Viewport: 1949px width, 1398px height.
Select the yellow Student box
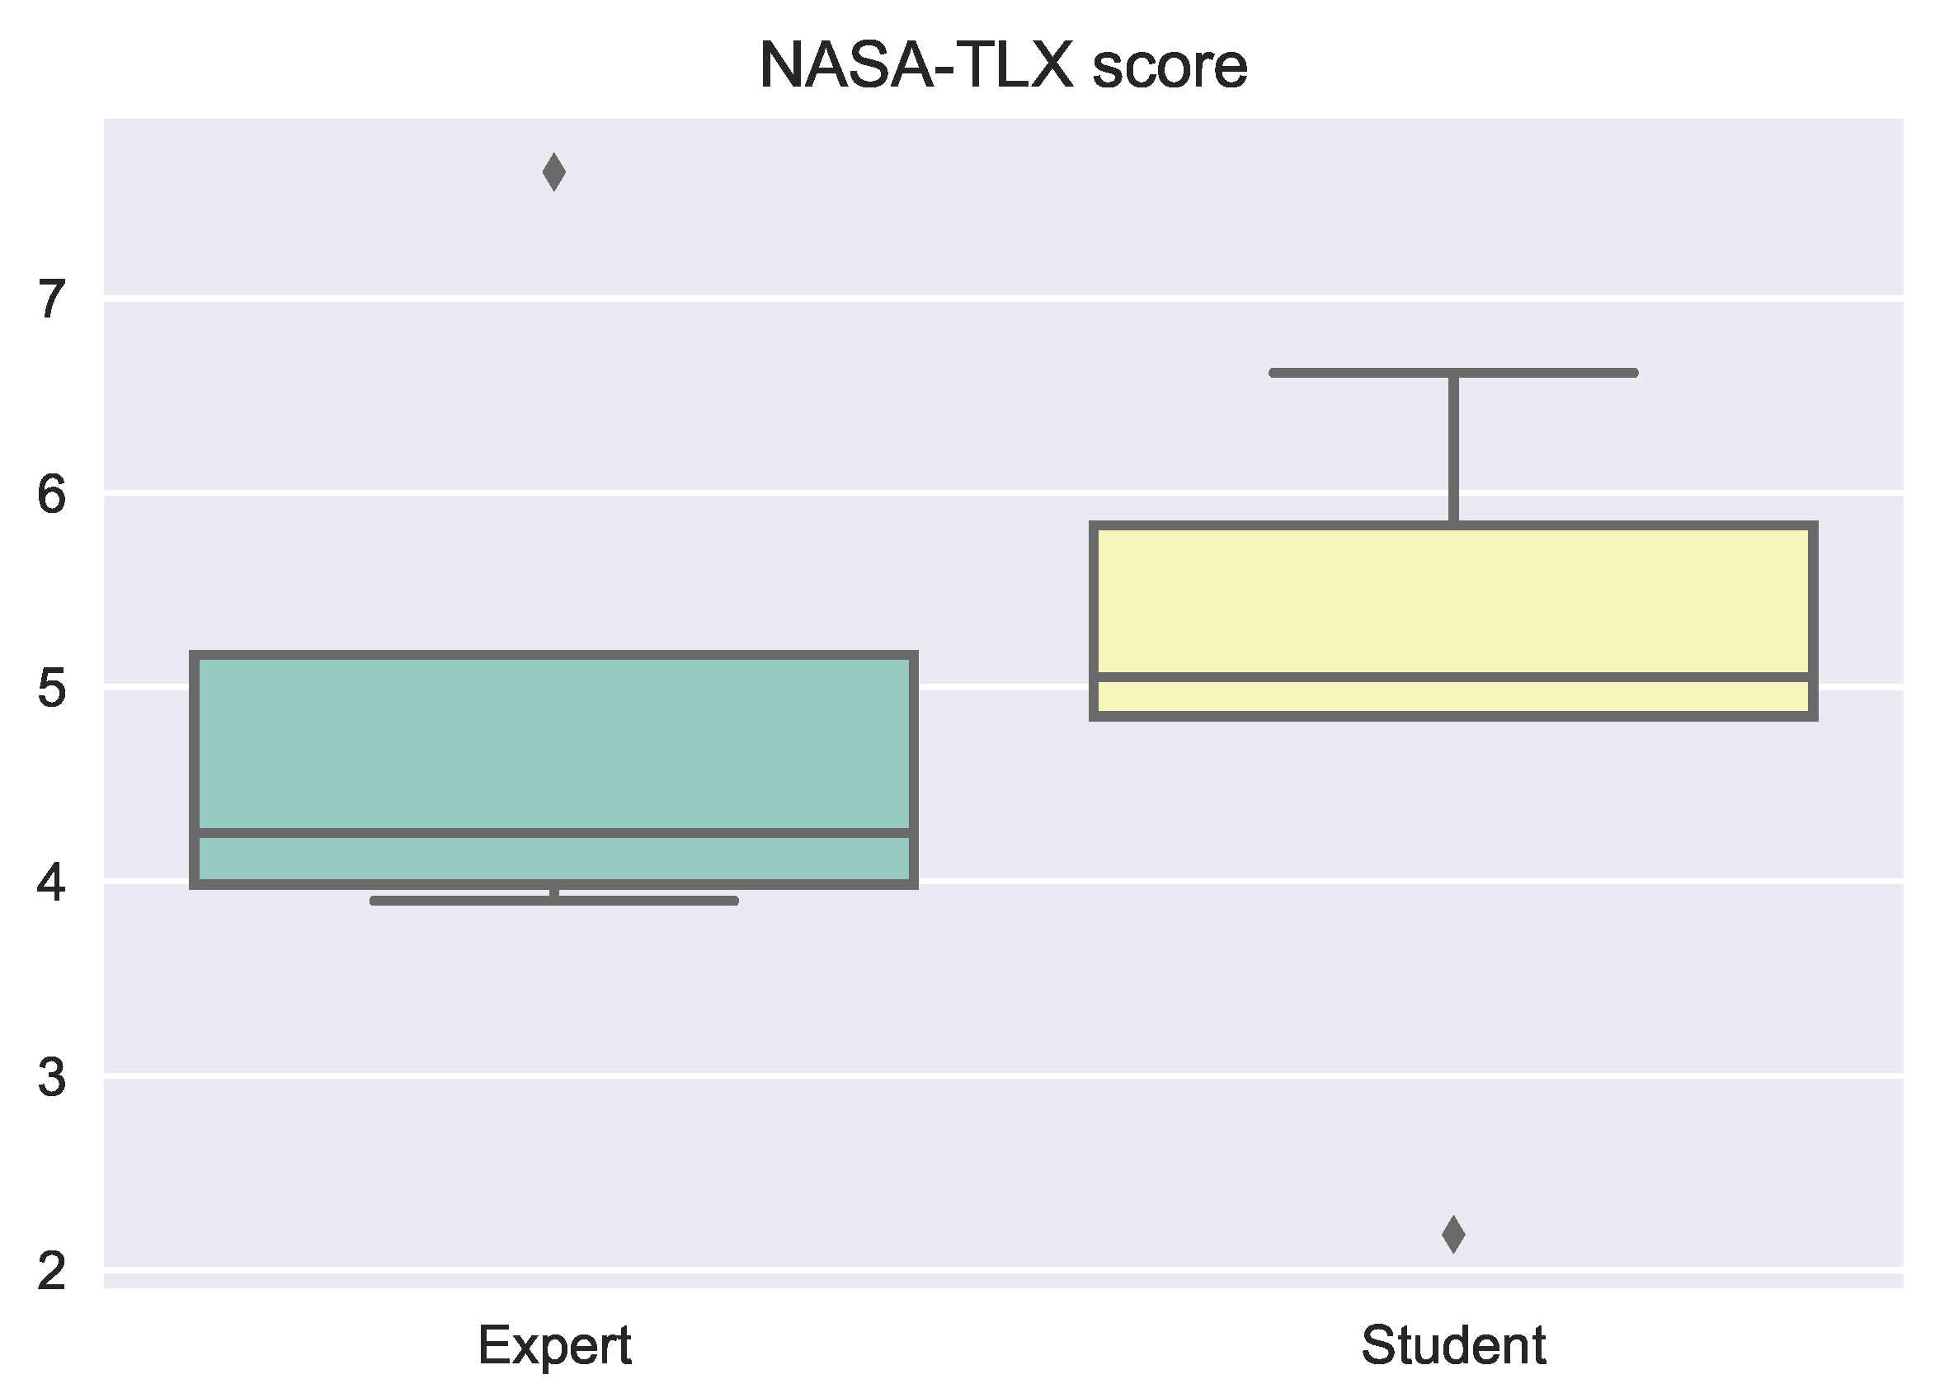point(1453,600)
